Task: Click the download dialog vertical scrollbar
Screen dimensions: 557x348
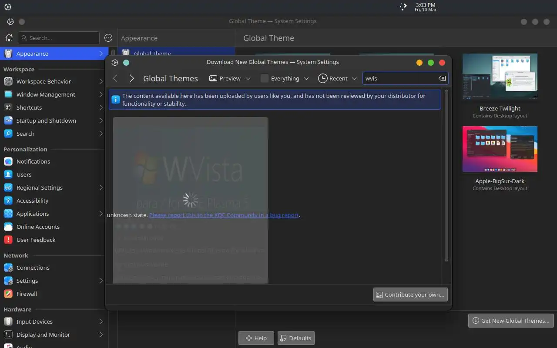Action: tap(446, 175)
